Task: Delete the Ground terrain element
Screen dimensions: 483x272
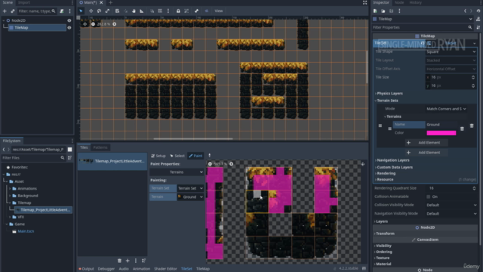Action: coord(462,128)
